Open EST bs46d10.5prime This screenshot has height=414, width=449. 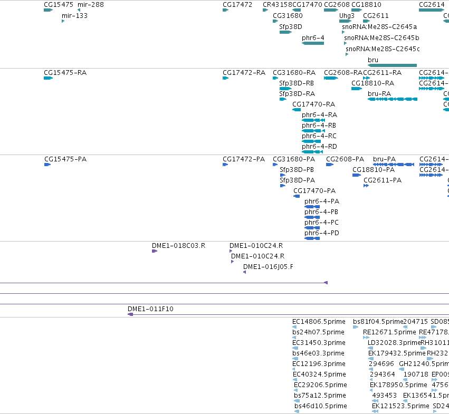[x=297, y=412]
